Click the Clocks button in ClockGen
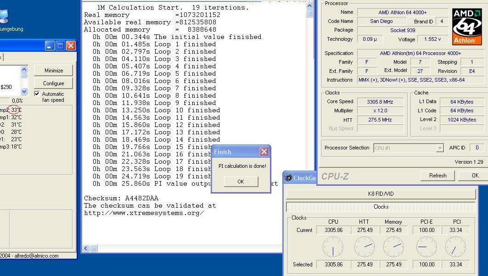Image resolution: width=488 pixels, height=276 pixels. point(381,207)
